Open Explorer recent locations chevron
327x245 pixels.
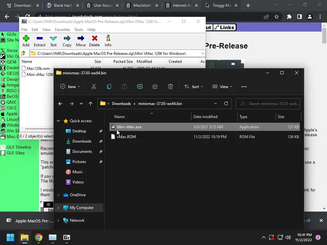click(81, 104)
